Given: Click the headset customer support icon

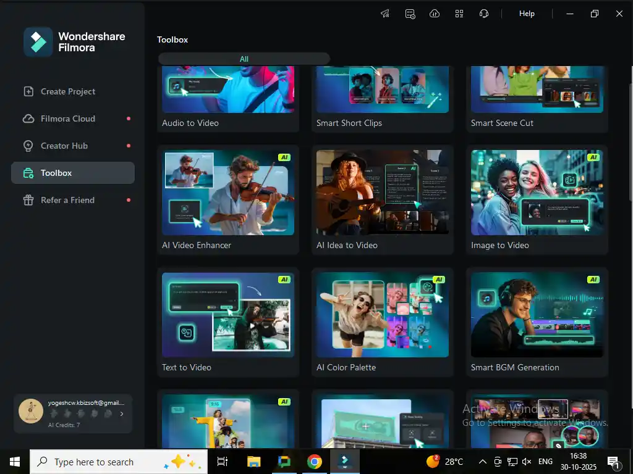Looking at the screenshot, I should [484, 14].
